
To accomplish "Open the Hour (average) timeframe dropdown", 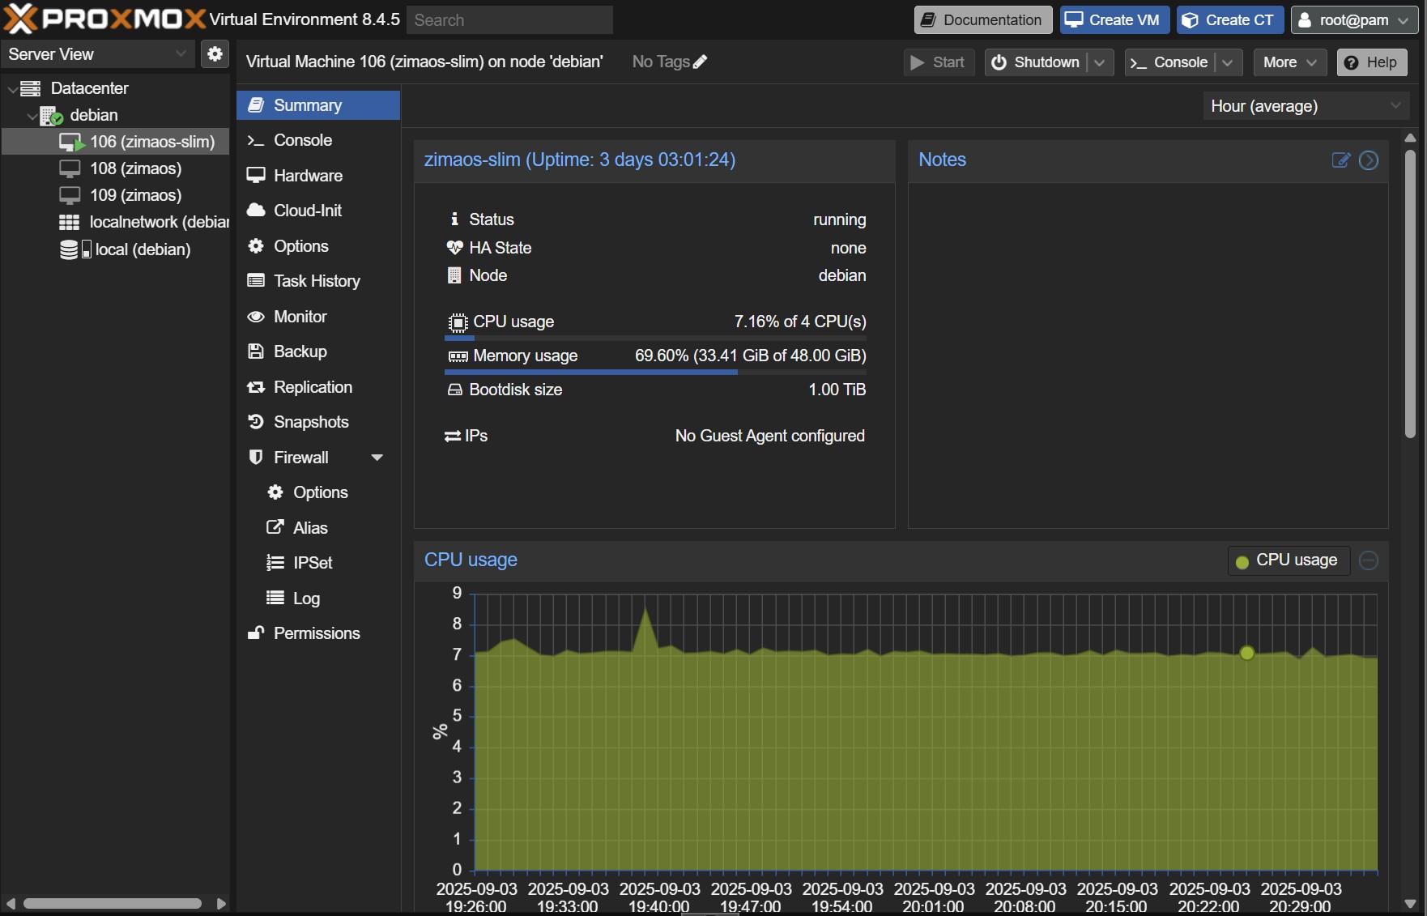I will (1305, 106).
